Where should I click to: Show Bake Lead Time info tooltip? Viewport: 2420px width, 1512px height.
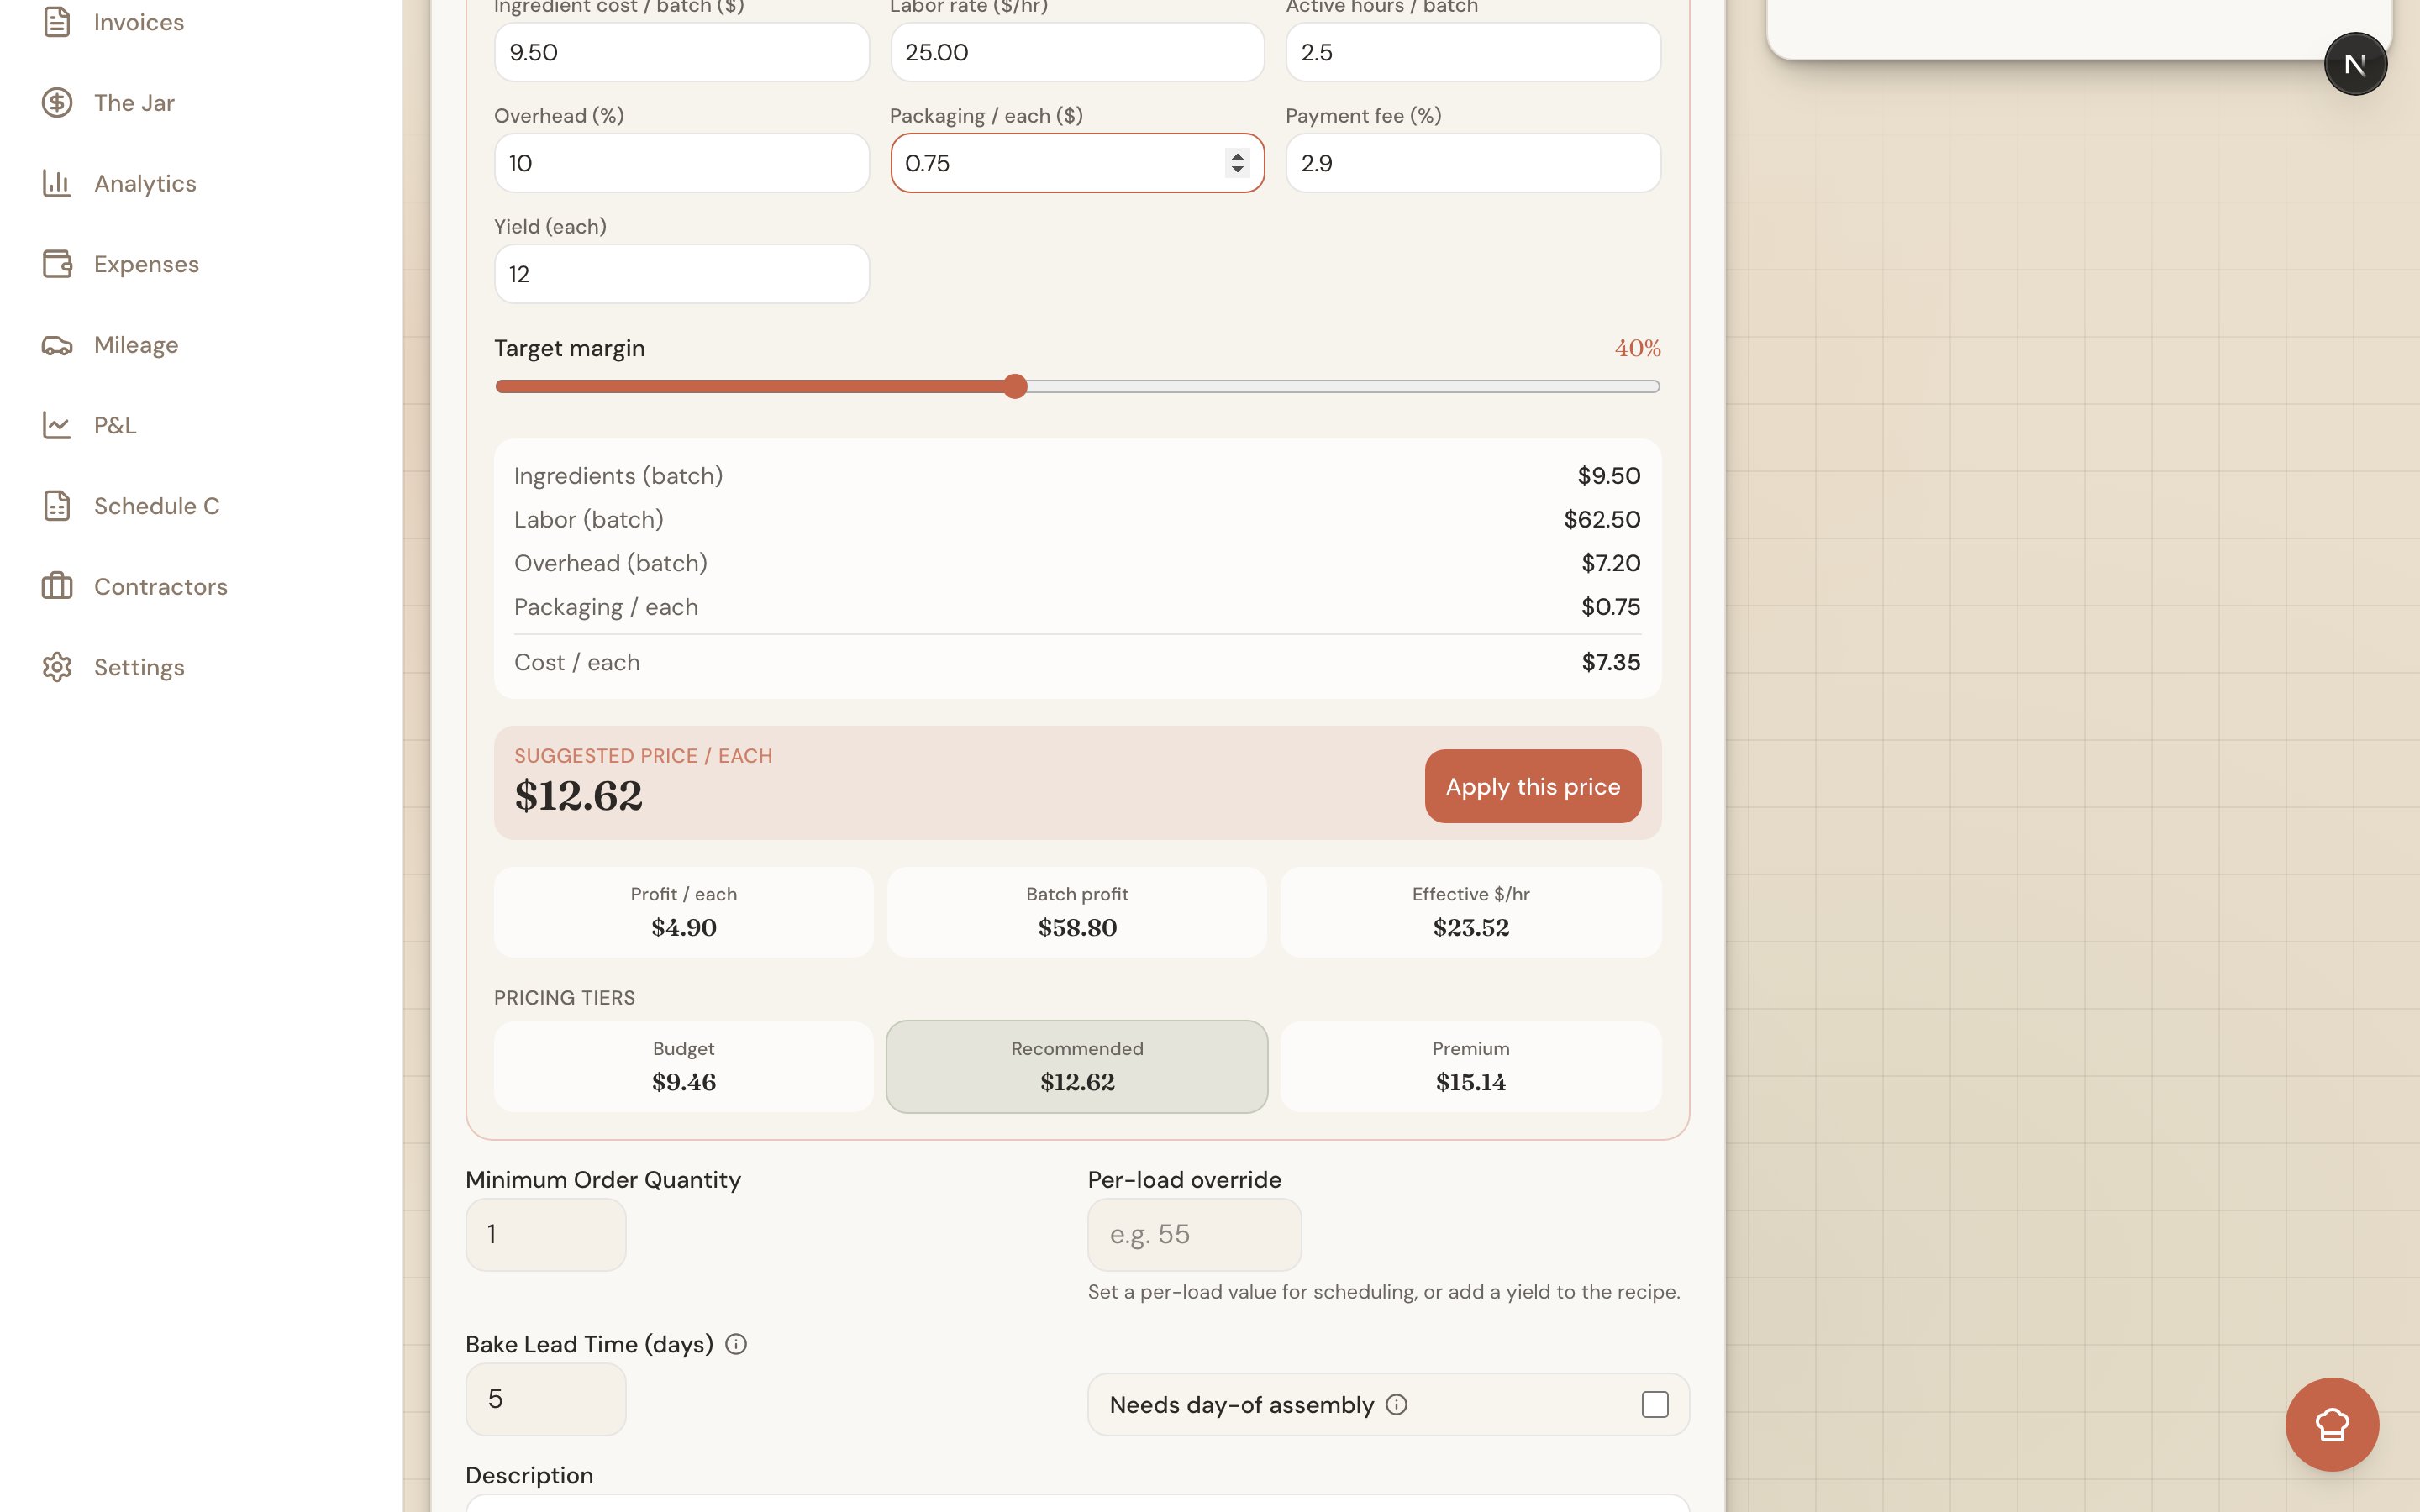point(736,1344)
